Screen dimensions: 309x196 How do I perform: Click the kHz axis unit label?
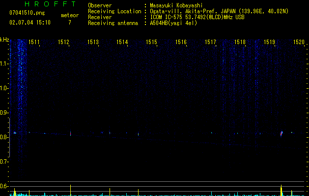[x=4, y=40]
